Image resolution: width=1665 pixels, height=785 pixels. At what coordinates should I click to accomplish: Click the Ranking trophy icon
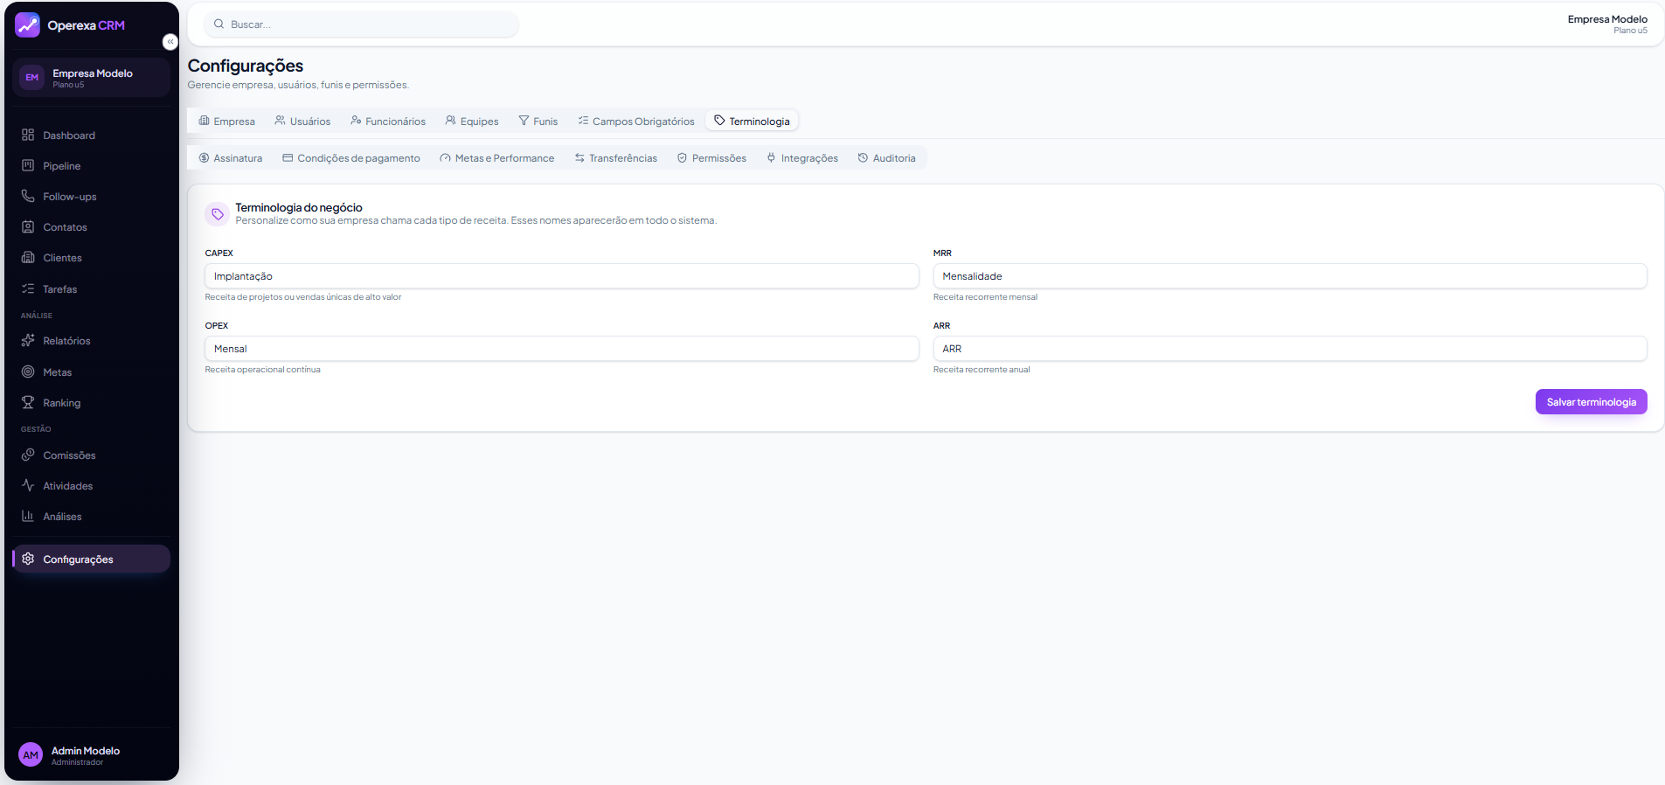(28, 402)
